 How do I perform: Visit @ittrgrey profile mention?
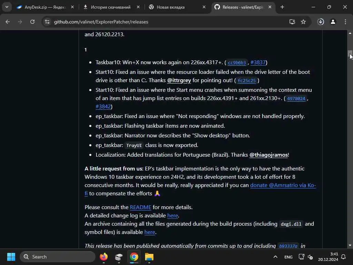coord(179,80)
